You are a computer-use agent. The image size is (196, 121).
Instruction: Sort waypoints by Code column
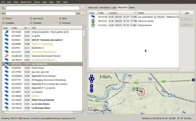pyautogui.click(x=103, y=13)
